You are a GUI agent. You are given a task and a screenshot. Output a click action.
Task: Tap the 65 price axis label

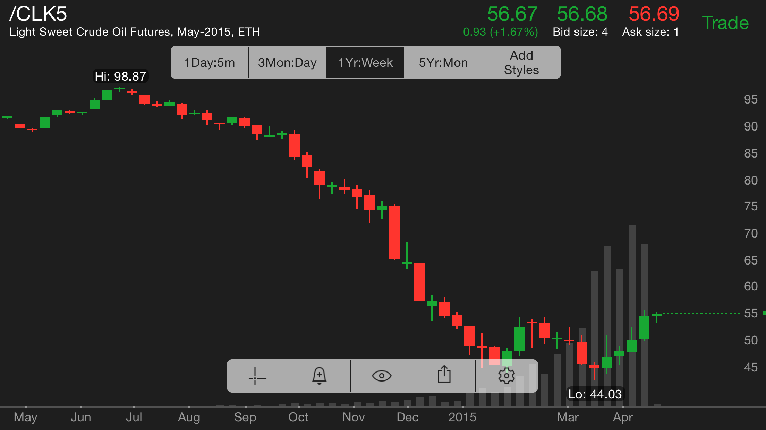(x=751, y=260)
